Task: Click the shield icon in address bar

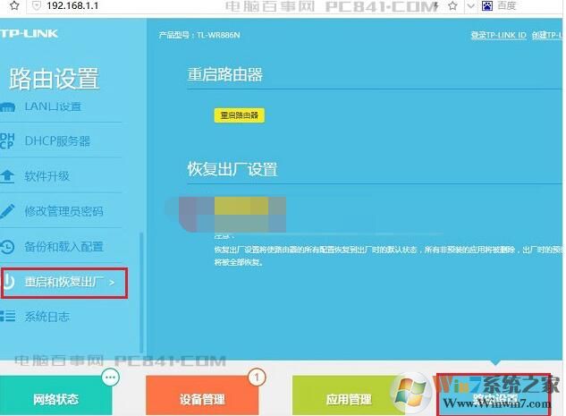Action: tap(37, 5)
